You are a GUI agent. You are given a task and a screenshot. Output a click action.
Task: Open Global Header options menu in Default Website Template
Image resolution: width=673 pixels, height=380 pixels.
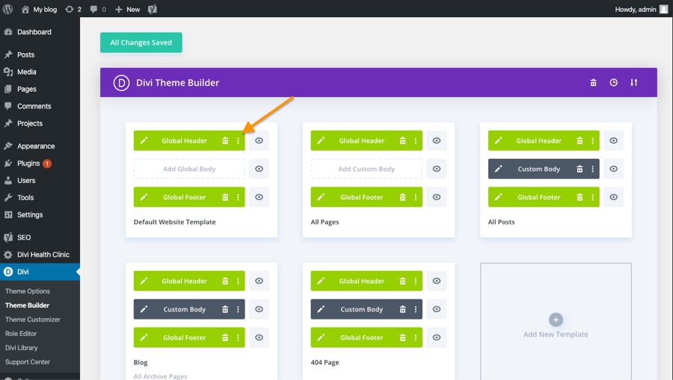click(238, 140)
